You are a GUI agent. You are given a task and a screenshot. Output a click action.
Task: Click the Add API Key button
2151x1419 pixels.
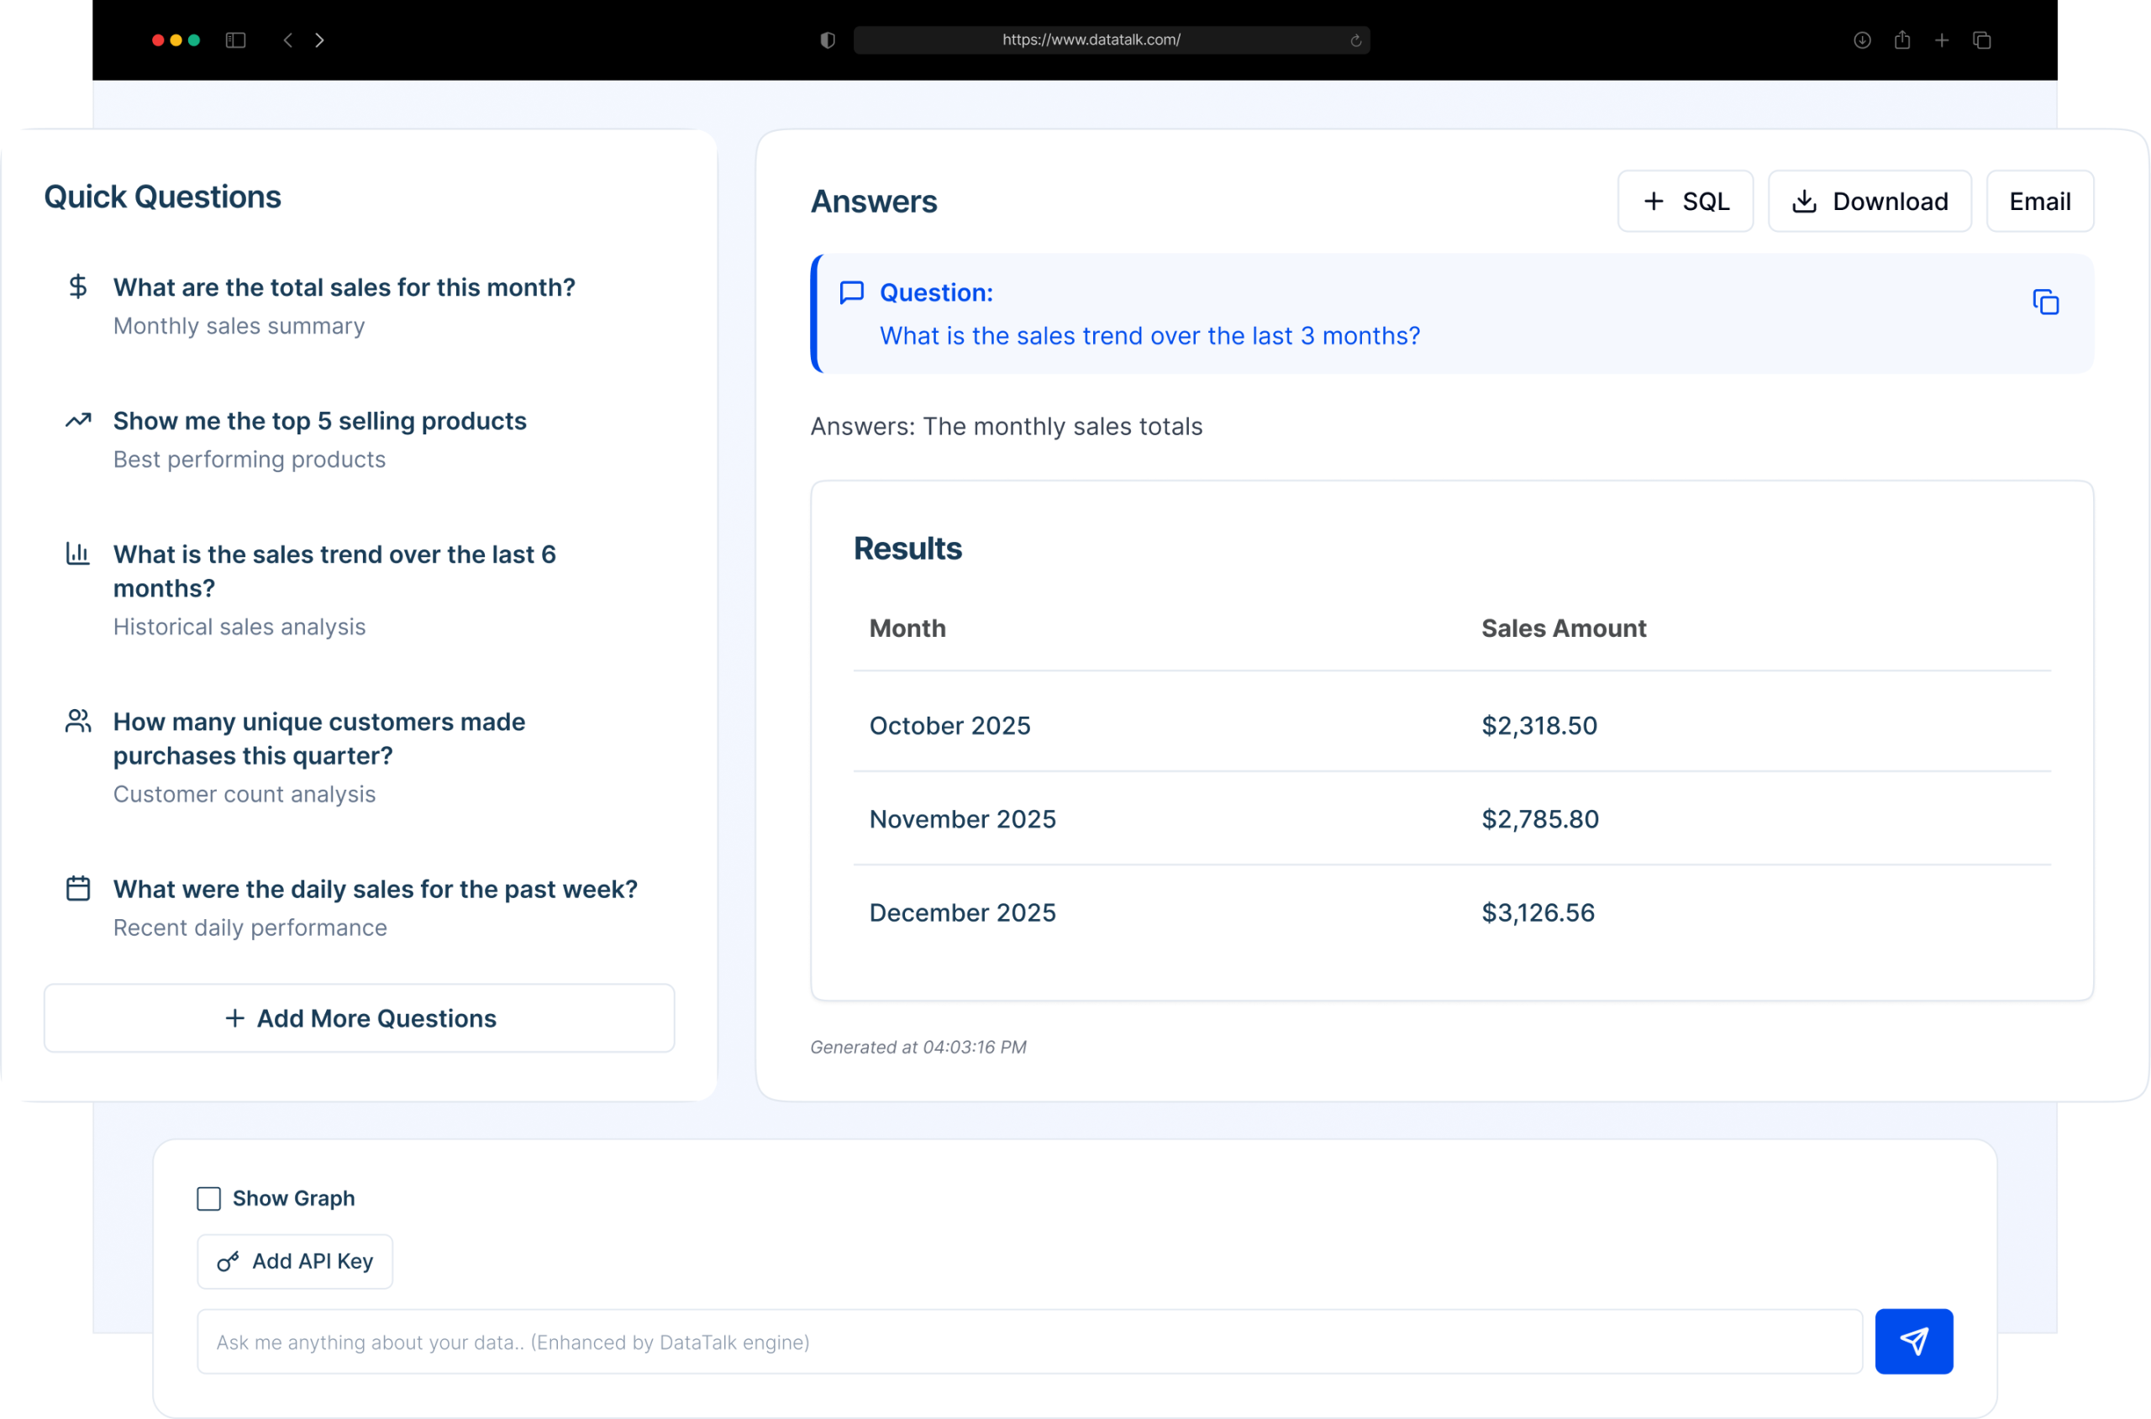click(295, 1260)
